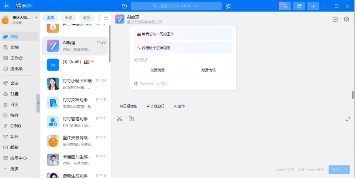This screenshot has width=357, height=179.
Task: Open 应用中心 in the sidebar
Action: click(19, 158)
